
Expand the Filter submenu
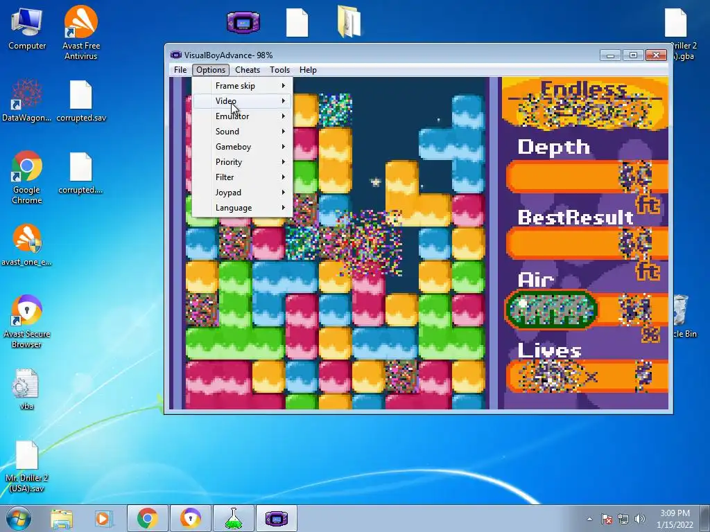tap(243, 177)
